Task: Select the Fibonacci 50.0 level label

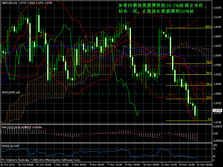Action: [x=209, y=73]
